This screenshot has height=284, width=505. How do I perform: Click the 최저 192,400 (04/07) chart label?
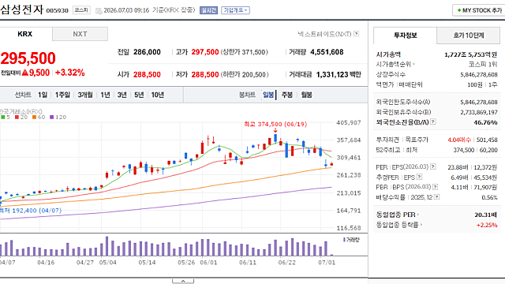point(31,211)
